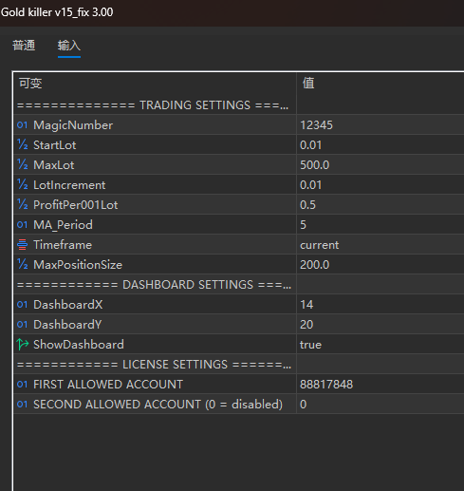Click the 可变 column header
The image size is (464, 491).
(30, 84)
